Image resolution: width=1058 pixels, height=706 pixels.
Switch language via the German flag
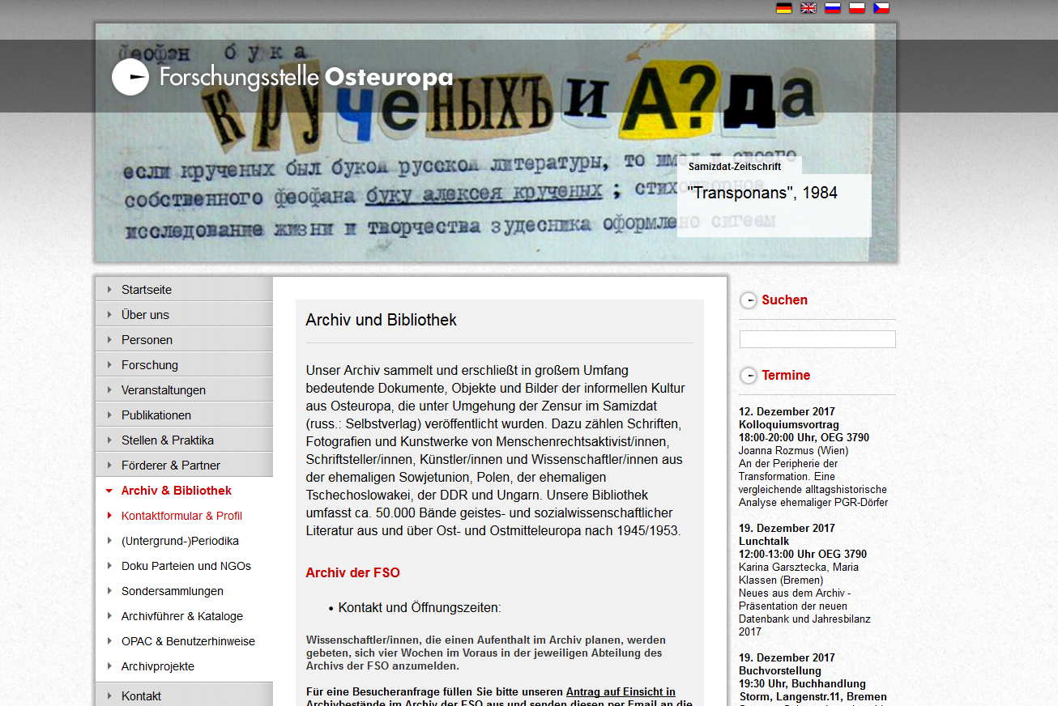pos(784,8)
